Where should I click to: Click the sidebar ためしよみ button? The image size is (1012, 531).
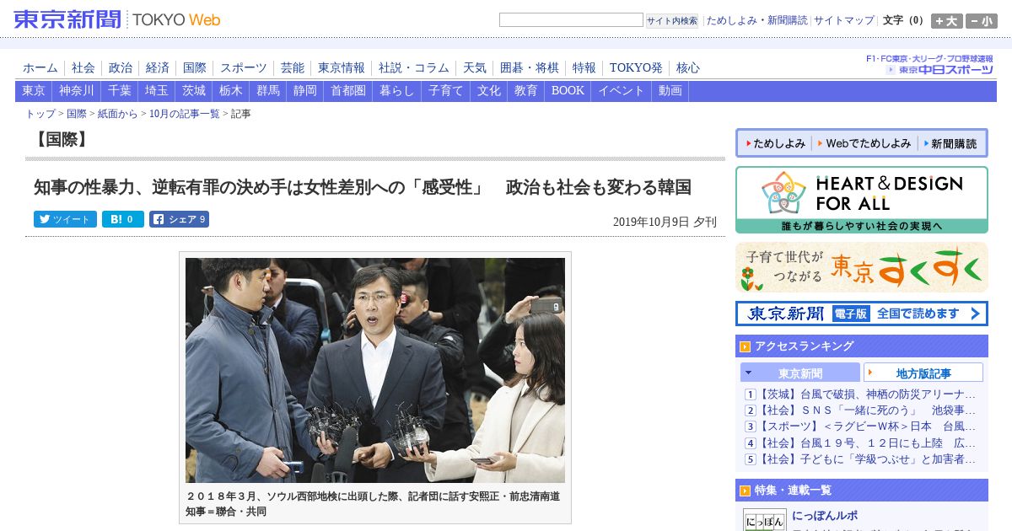point(774,143)
